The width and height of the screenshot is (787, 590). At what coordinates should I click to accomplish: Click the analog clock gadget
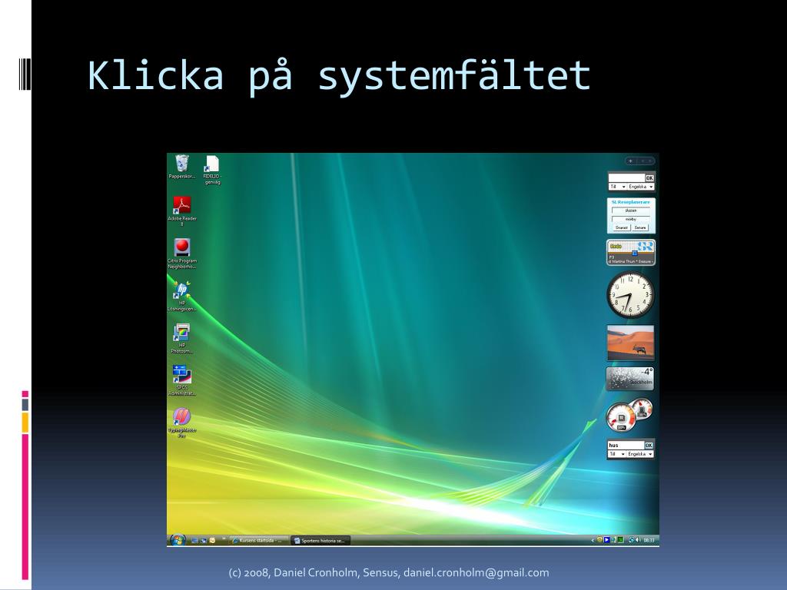(630, 295)
